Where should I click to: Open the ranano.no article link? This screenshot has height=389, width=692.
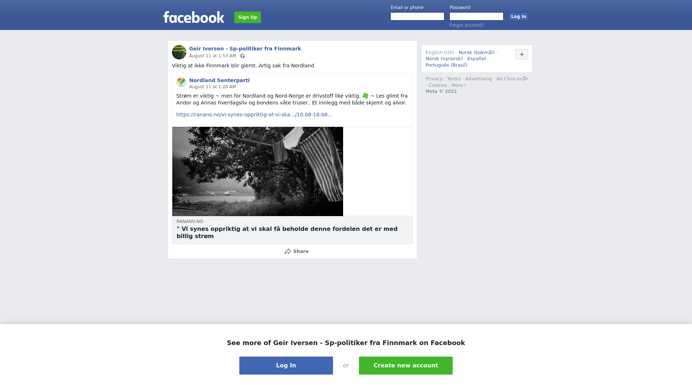point(254,115)
